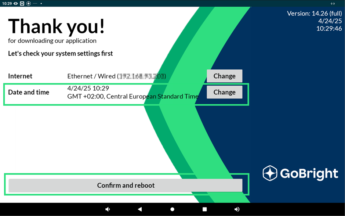This screenshot has width=345, height=216.
Task: Click the Internet row label
Action: (20, 76)
